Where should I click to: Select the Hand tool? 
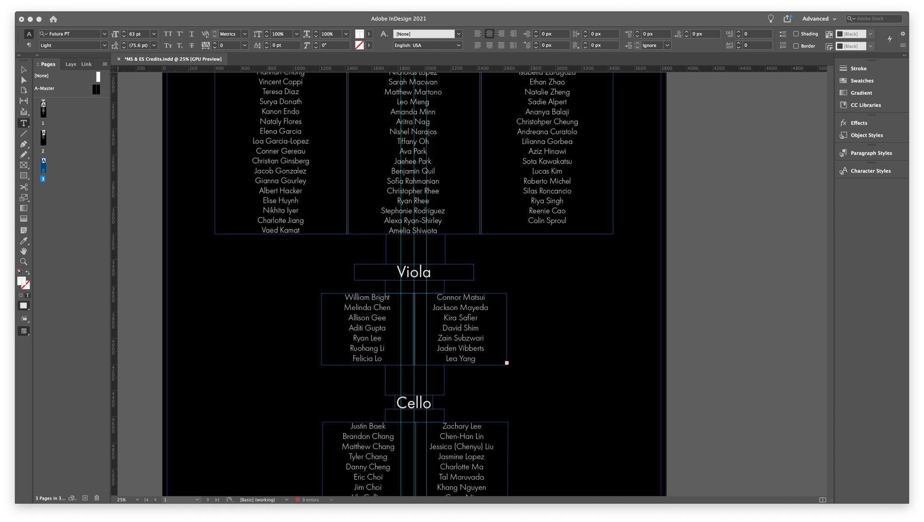click(x=23, y=251)
